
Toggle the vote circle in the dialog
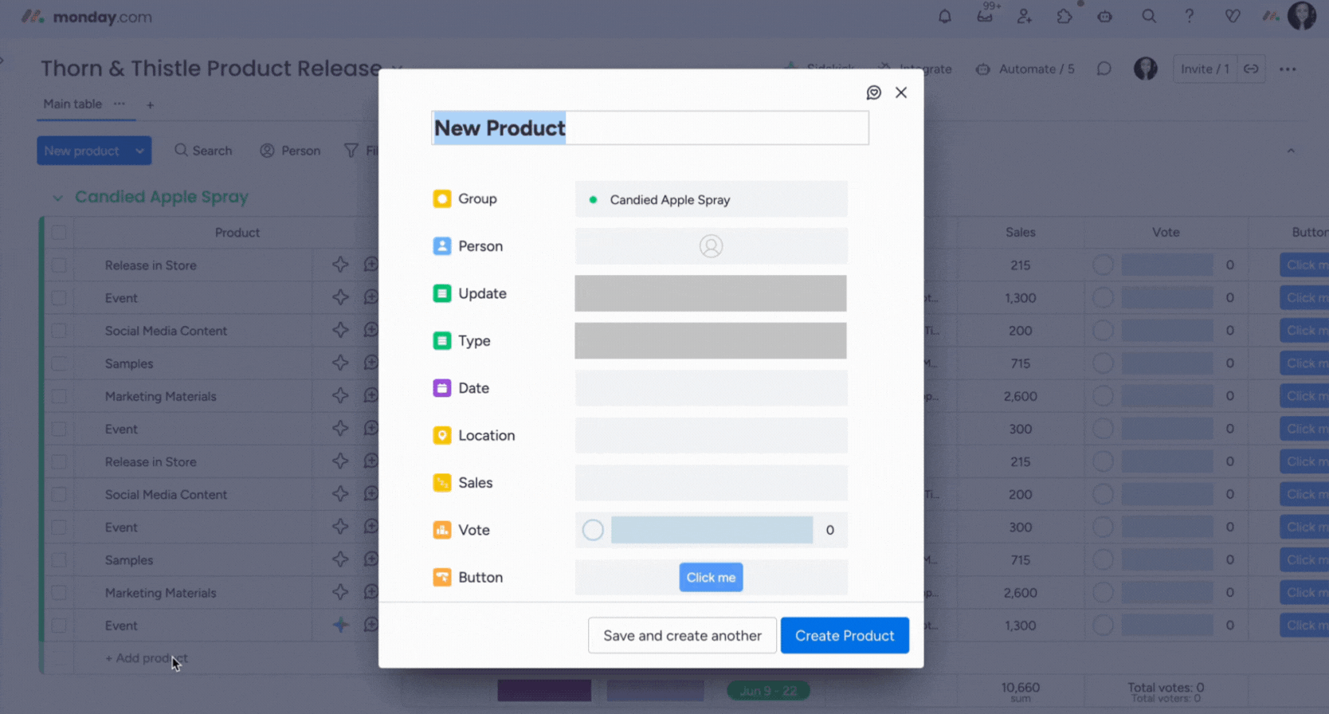coord(593,530)
